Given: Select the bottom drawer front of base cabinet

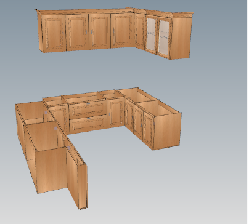Looking at the screenshot, I should [88, 124].
